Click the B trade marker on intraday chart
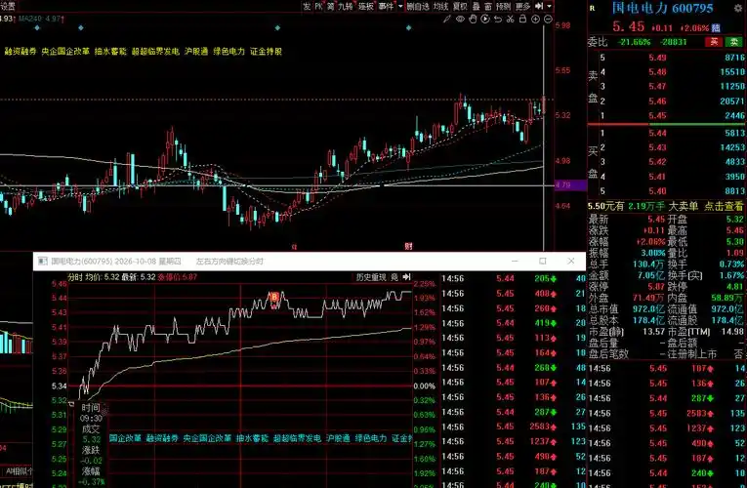The height and width of the screenshot is (488, 747). click(x=274, y=298)
